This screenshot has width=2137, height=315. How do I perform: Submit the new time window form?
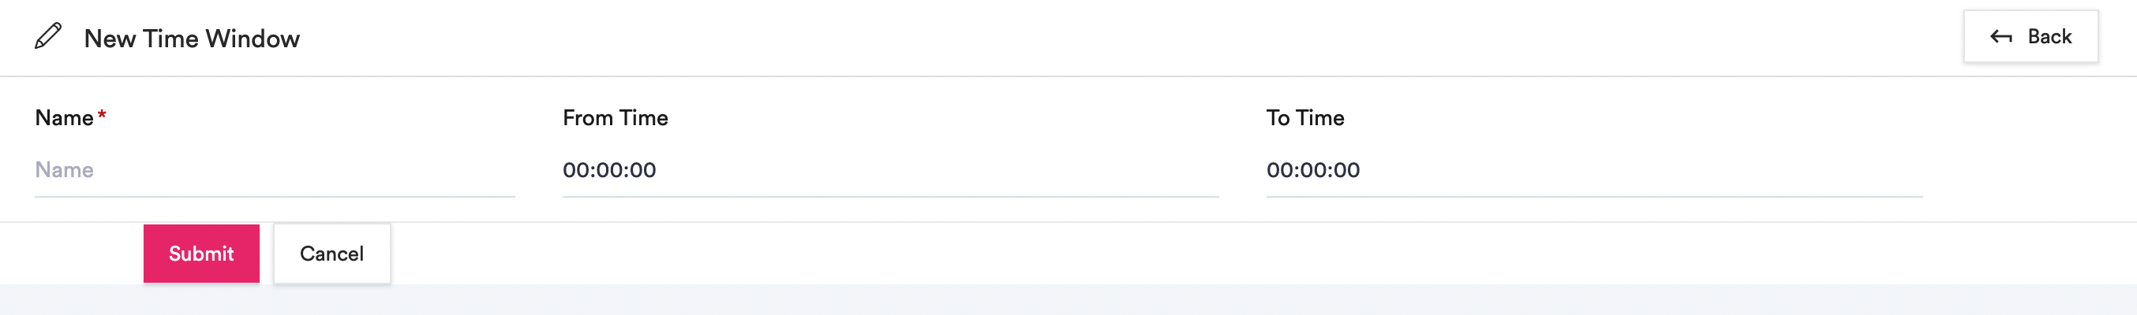tap(201, 254)
